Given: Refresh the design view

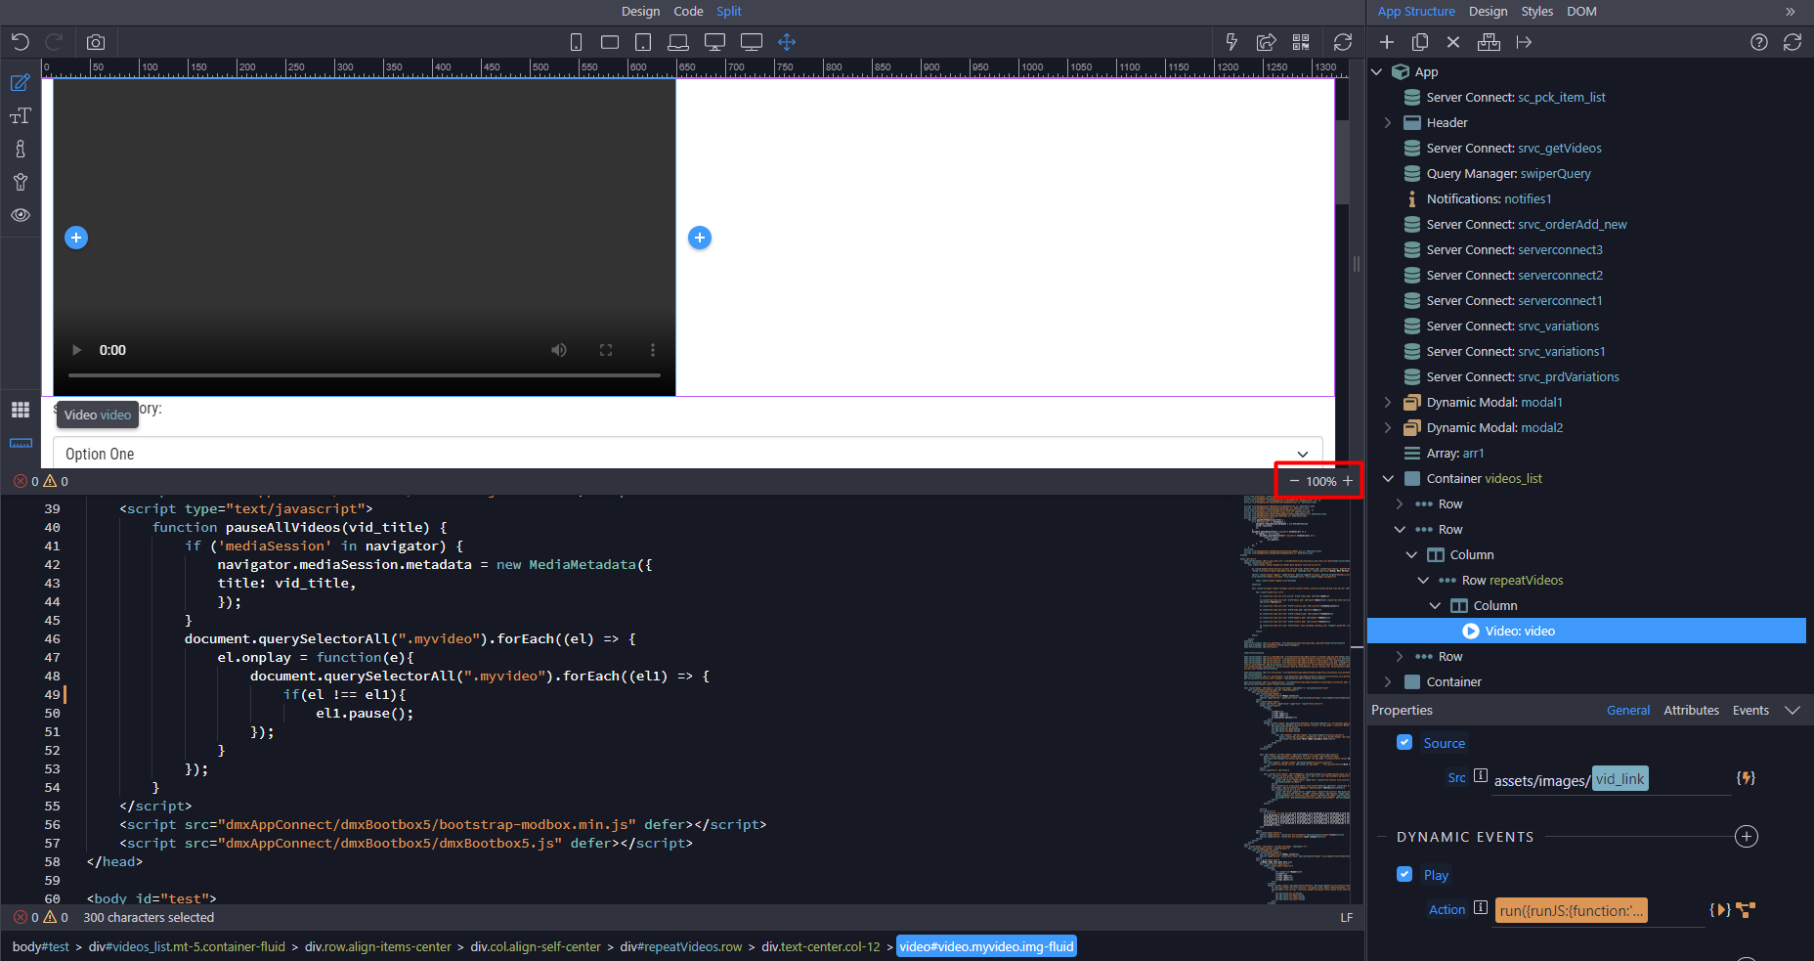Looking at the screenshot, I should [x=1342, y=42].
